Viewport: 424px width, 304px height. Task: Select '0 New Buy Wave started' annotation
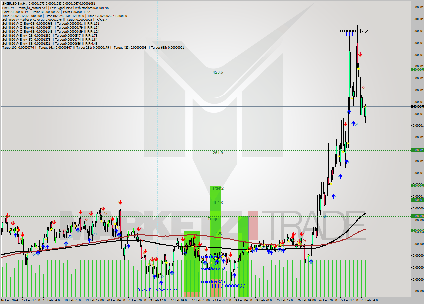coord(157,290)
